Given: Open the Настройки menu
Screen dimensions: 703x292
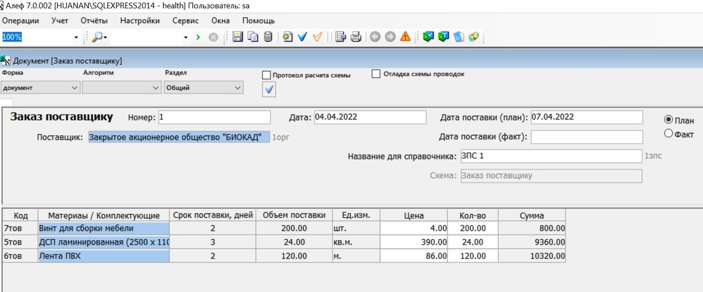Looking at the screenshot, I should click(x=139, y=20).
